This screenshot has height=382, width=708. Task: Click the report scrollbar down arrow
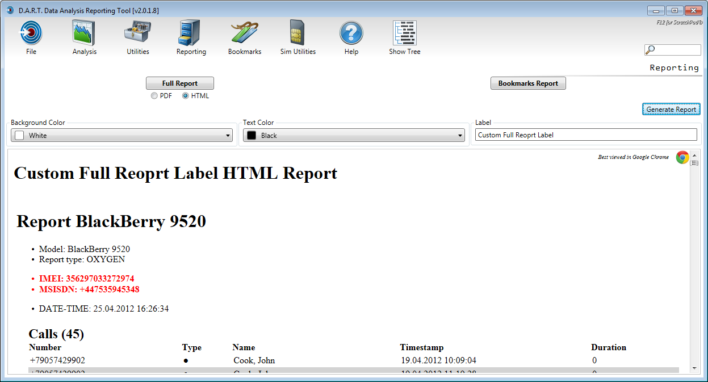694,368
